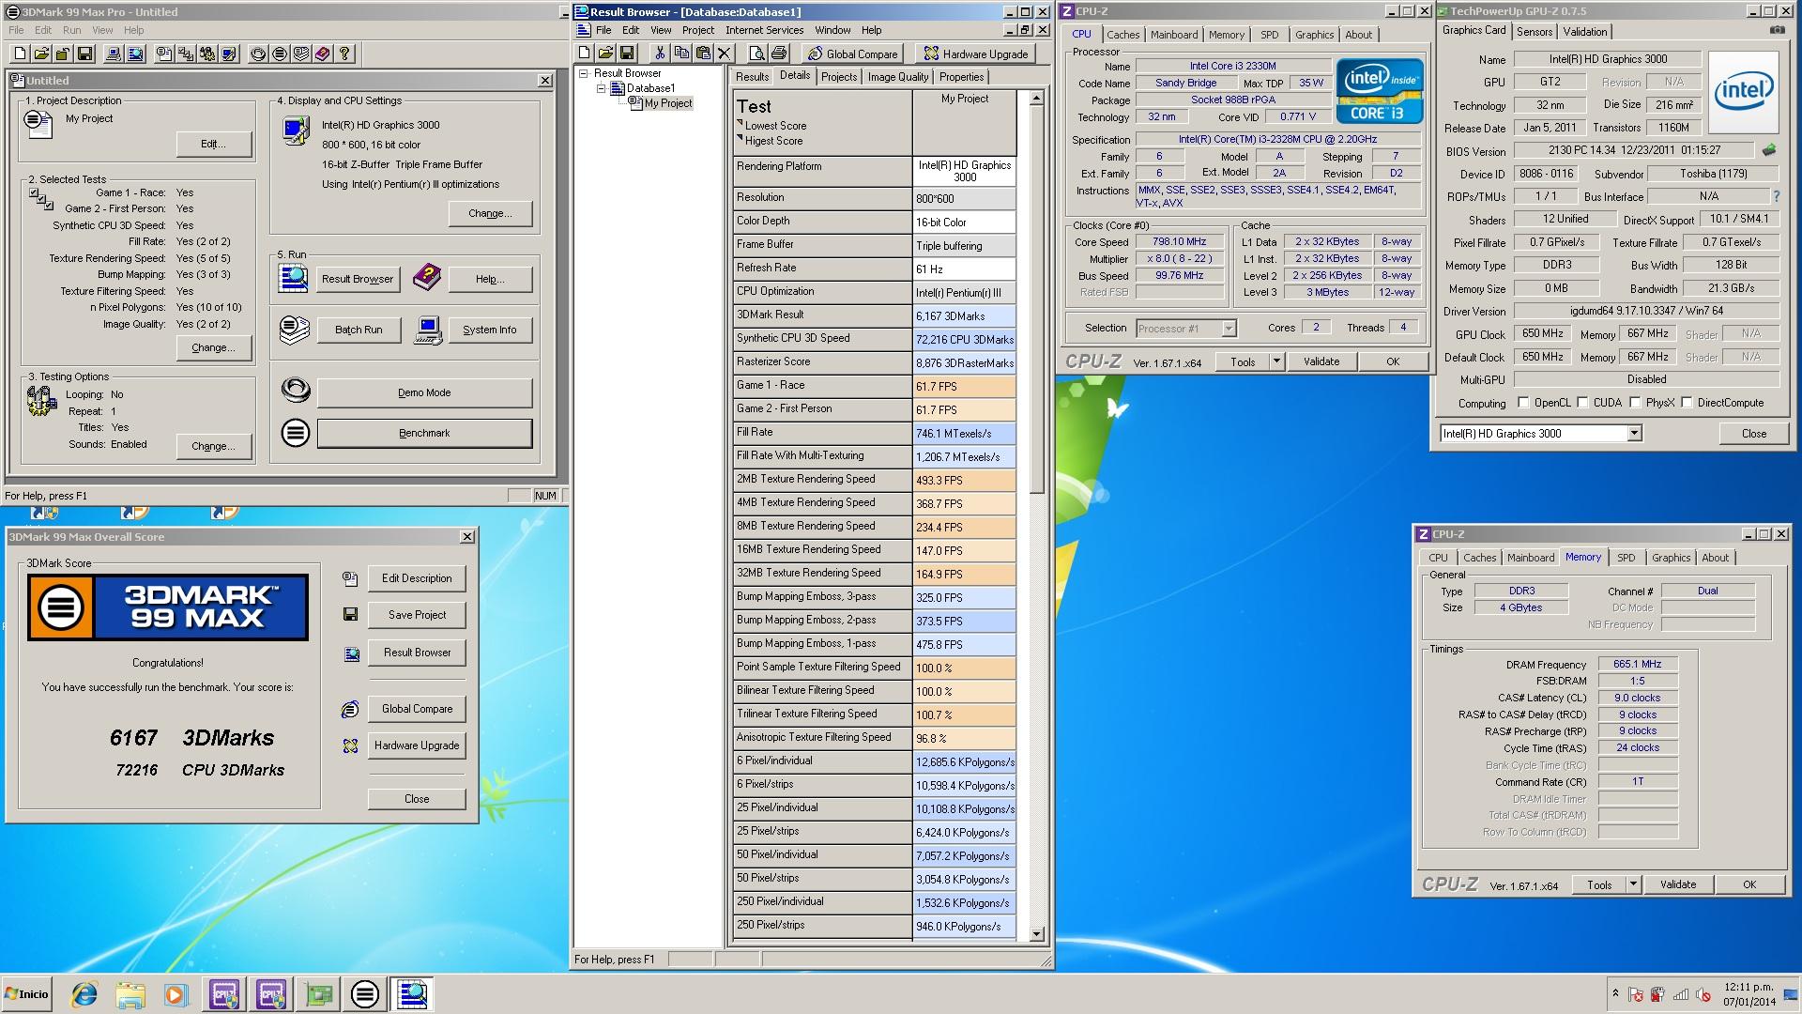1802x1014 pixels.
Task: Click the Demo Mode icon in 3DMark toolbar
Action: (x=258, y=54)
